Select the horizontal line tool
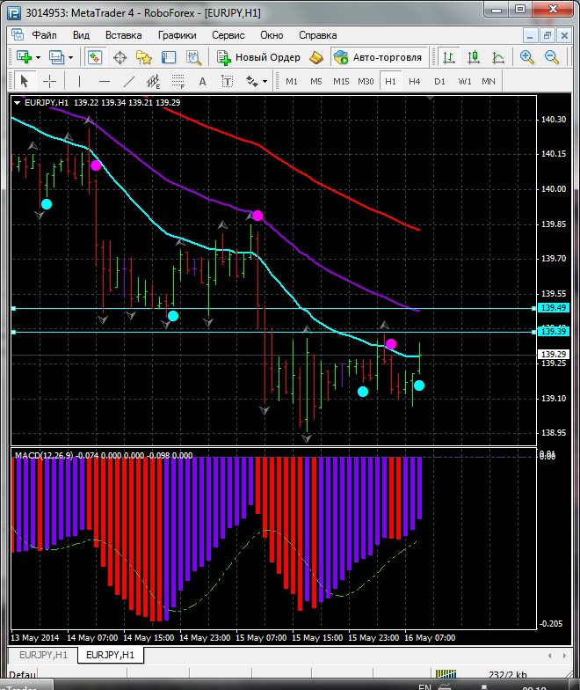 pos(104,81)
